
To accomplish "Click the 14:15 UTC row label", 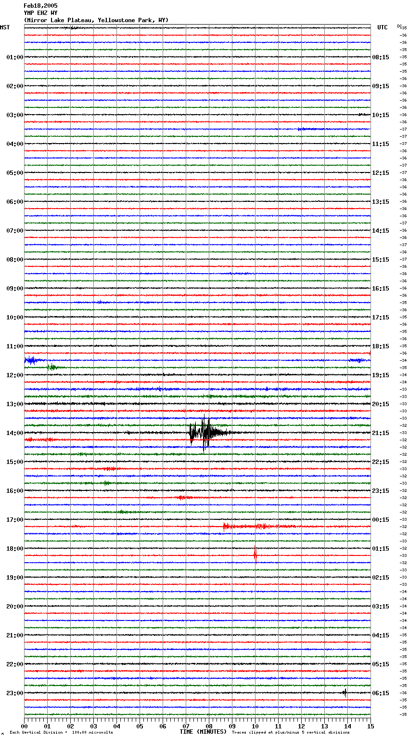I will pos(381,231).
